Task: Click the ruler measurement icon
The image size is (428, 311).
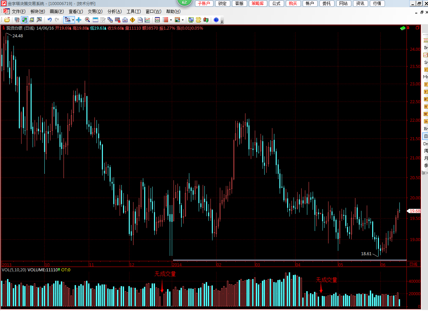Action: click(95, 20)
